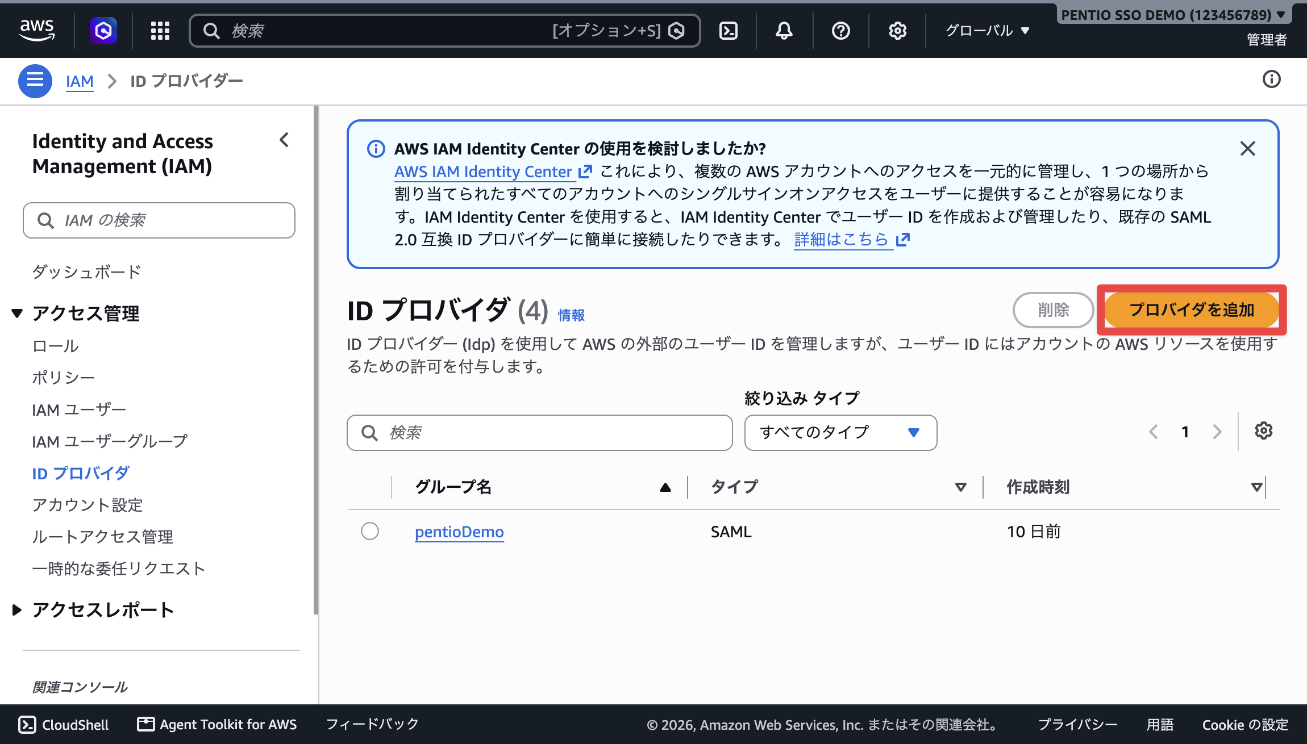
Task: Go to next page arrow
Action: tap(1217, 432)
